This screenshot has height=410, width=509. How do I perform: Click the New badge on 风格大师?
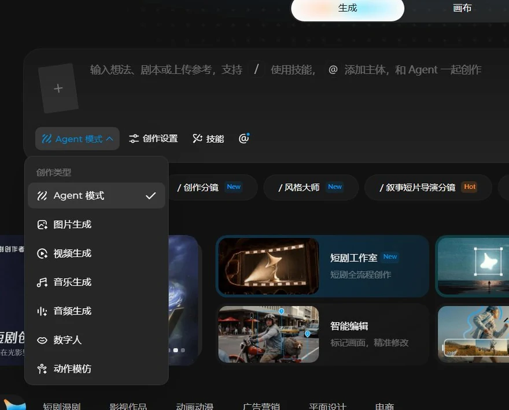click(335, 187)
